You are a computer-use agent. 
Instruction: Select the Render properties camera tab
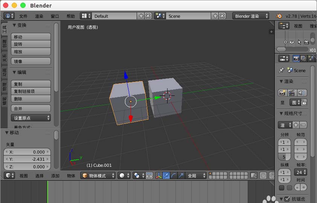pyautogui.click(x=296, y=58)
